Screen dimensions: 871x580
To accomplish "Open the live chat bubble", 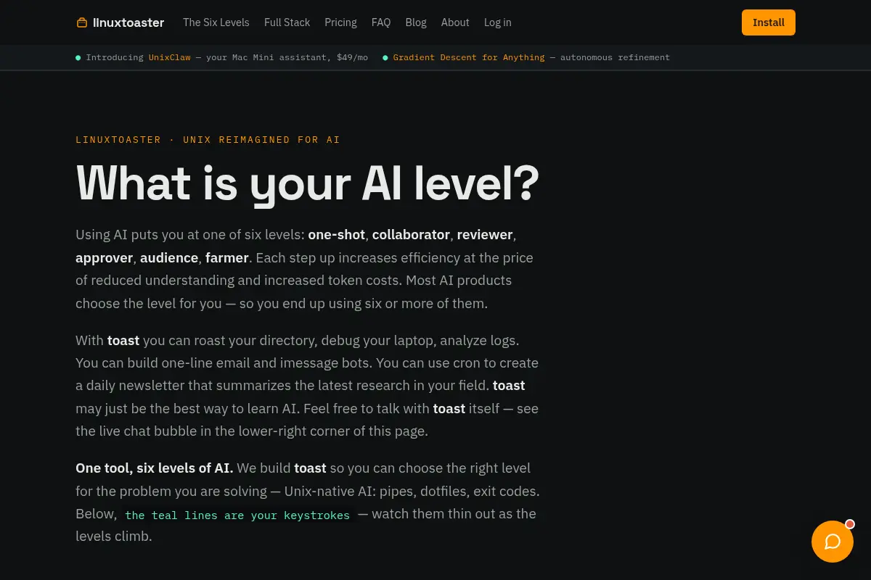I will [833, 542].
